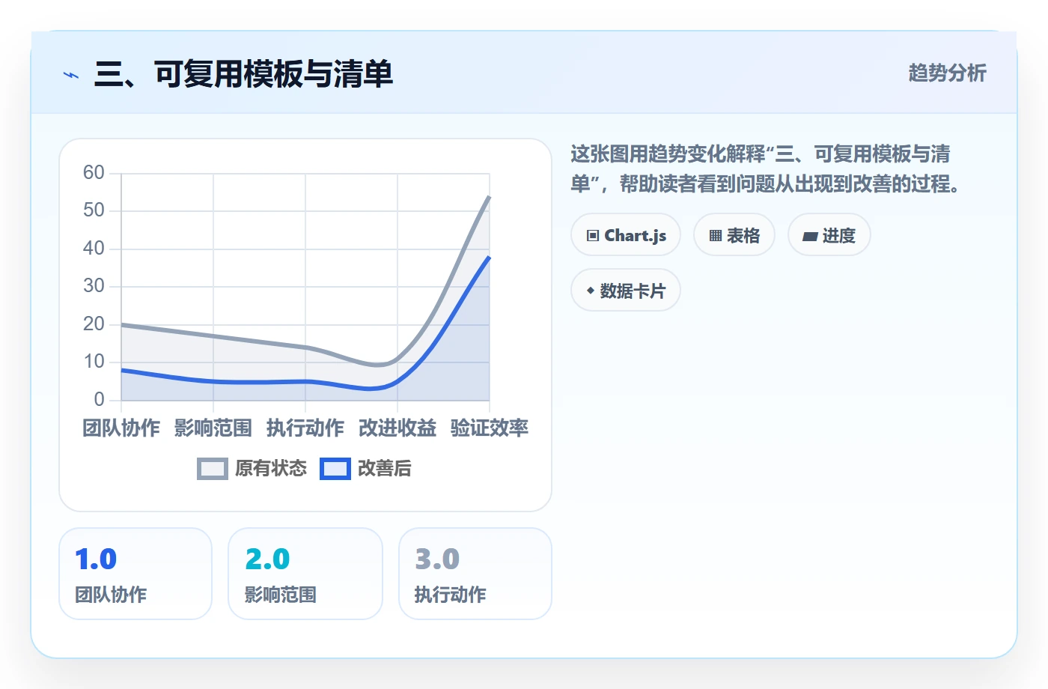Toggle the 改善后 legend swatch
Screen dimensions: 1048x689
tap(335, 469)
